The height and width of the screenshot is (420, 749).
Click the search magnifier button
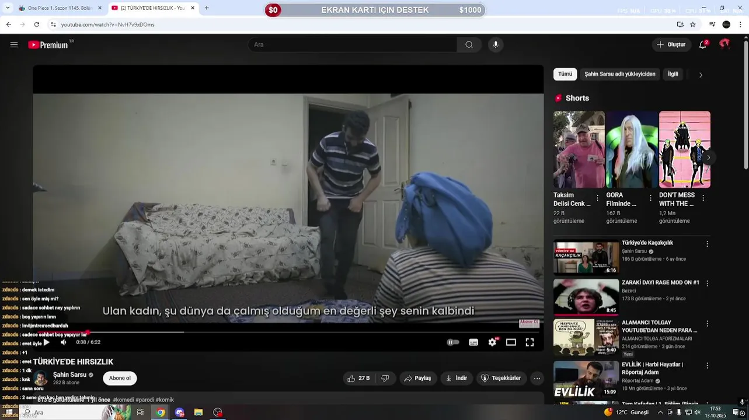click(469, 44)
